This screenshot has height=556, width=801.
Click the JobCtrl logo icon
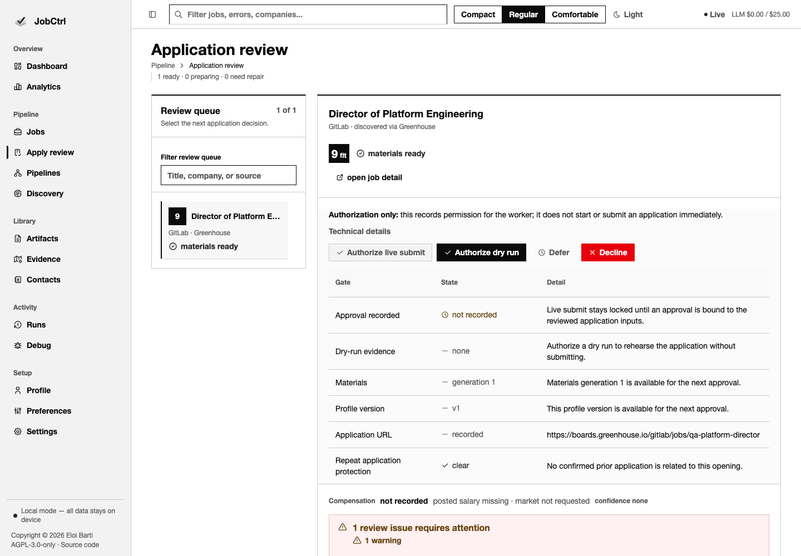(x=21, y=21)
